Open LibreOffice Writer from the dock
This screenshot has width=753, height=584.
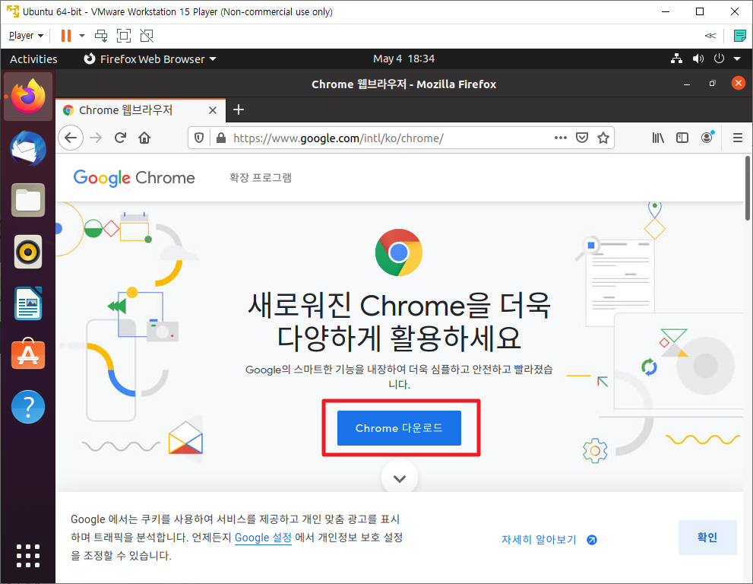pyautogui.click(x=28, y=303)
